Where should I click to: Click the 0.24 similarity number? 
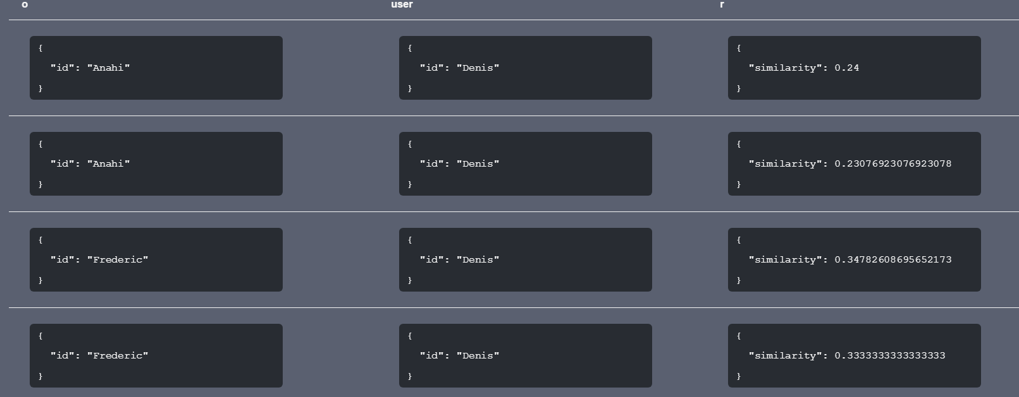[847, 68]
